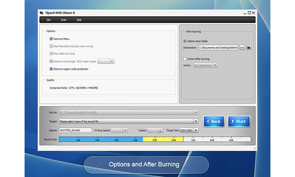Enable Action after burning checkbox

(x=185, y=59)
